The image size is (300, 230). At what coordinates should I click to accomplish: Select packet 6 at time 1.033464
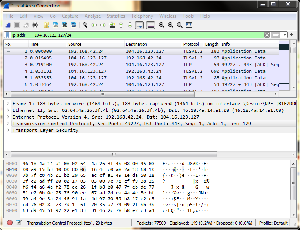(141, 84)
